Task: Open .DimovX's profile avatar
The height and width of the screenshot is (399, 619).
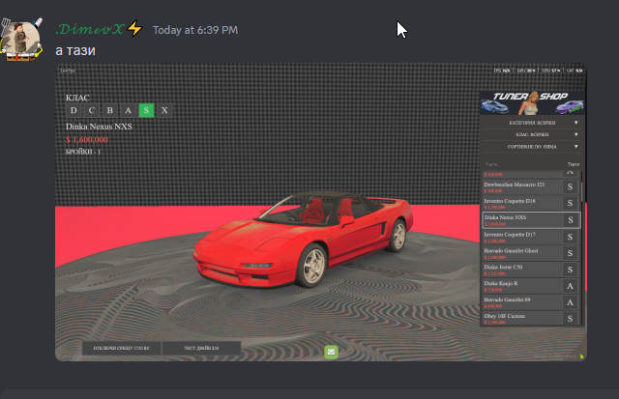Action: point(21,41)
